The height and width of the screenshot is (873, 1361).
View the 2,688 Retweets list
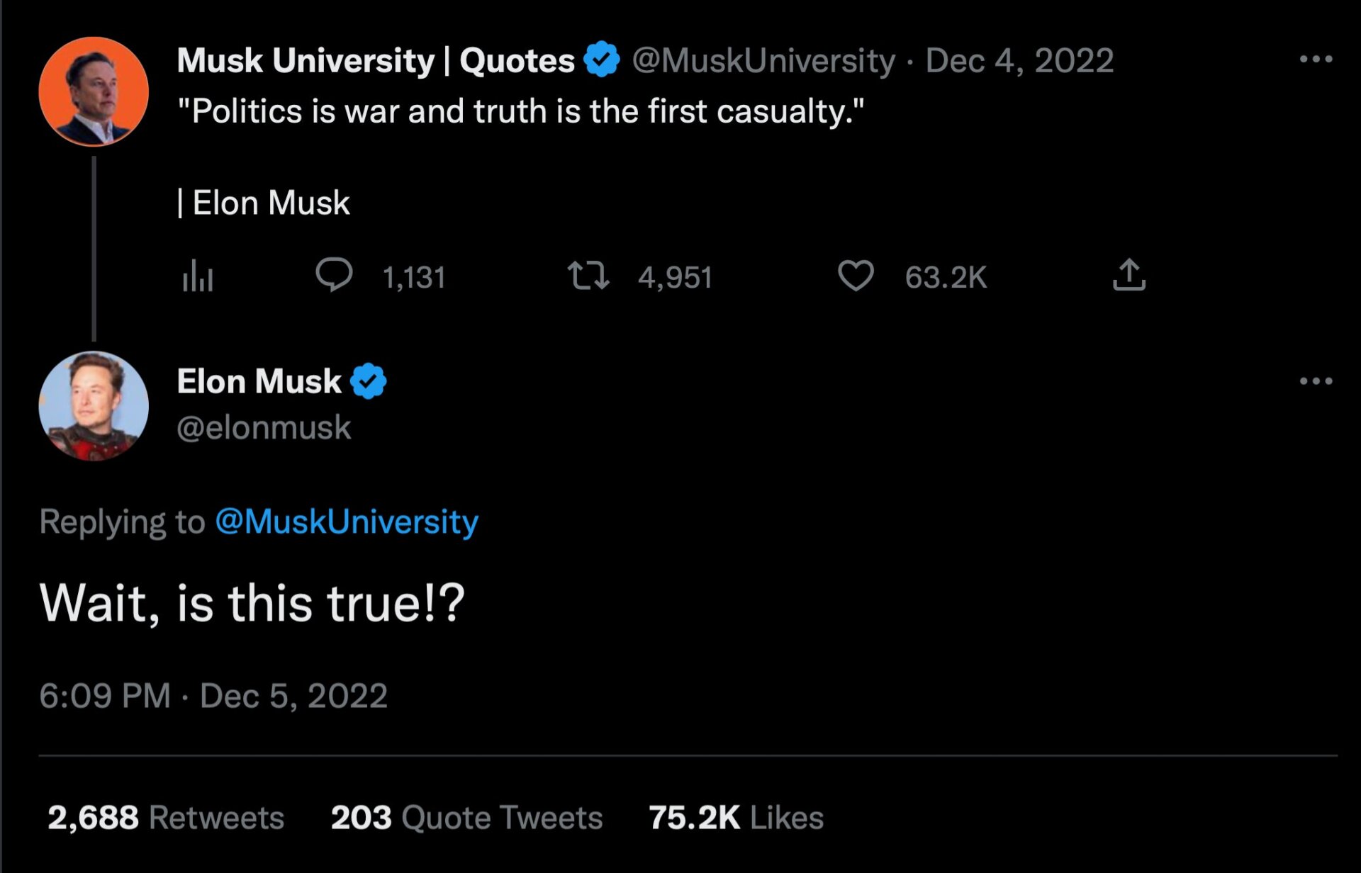[x=166, y=818]
